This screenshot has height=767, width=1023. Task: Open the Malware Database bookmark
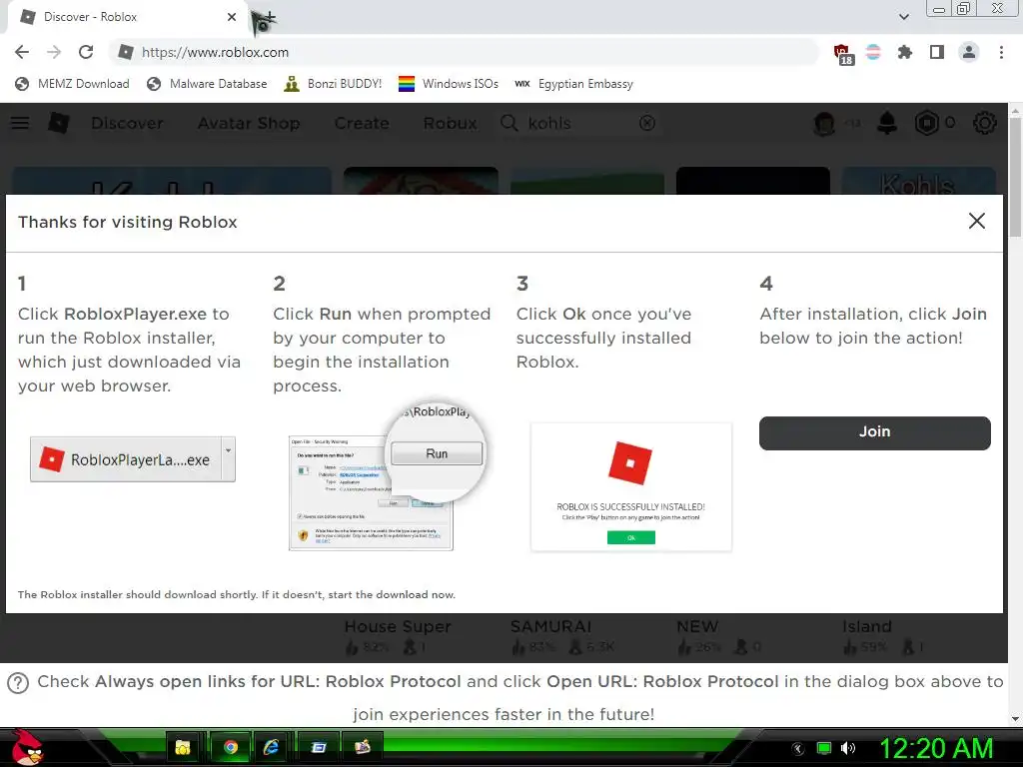click(x=207, y=84)
